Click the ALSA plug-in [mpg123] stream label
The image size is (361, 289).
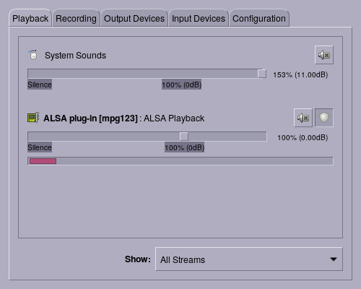point(90,118)
